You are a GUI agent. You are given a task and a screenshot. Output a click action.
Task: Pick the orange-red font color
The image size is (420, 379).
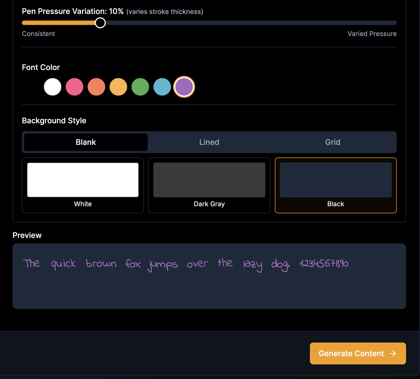coord(96,87)
